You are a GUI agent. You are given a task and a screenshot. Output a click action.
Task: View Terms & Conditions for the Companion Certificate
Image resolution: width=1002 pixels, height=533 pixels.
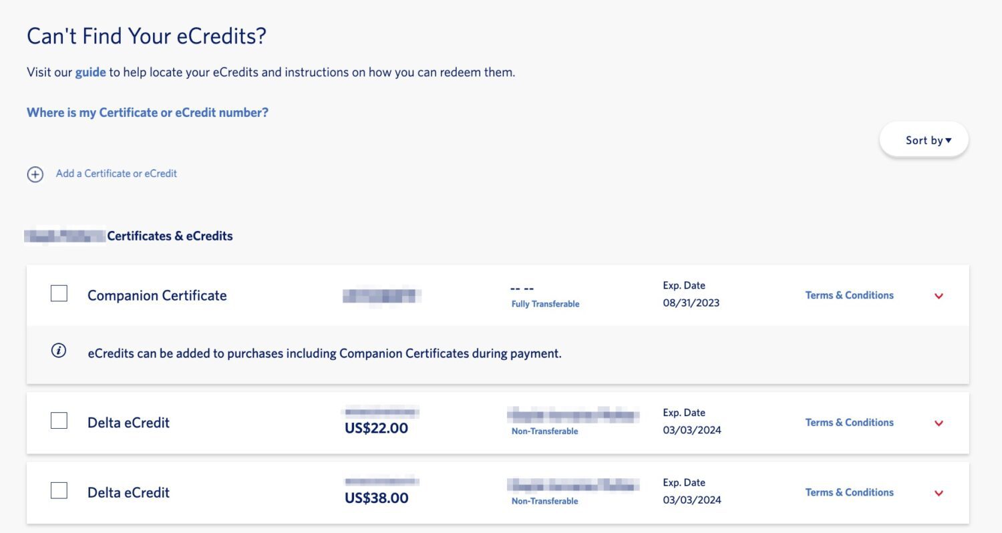[849, 295]
